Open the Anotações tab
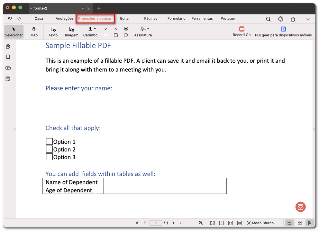Viewport: 319px width, 231px height. click(65, 19)
